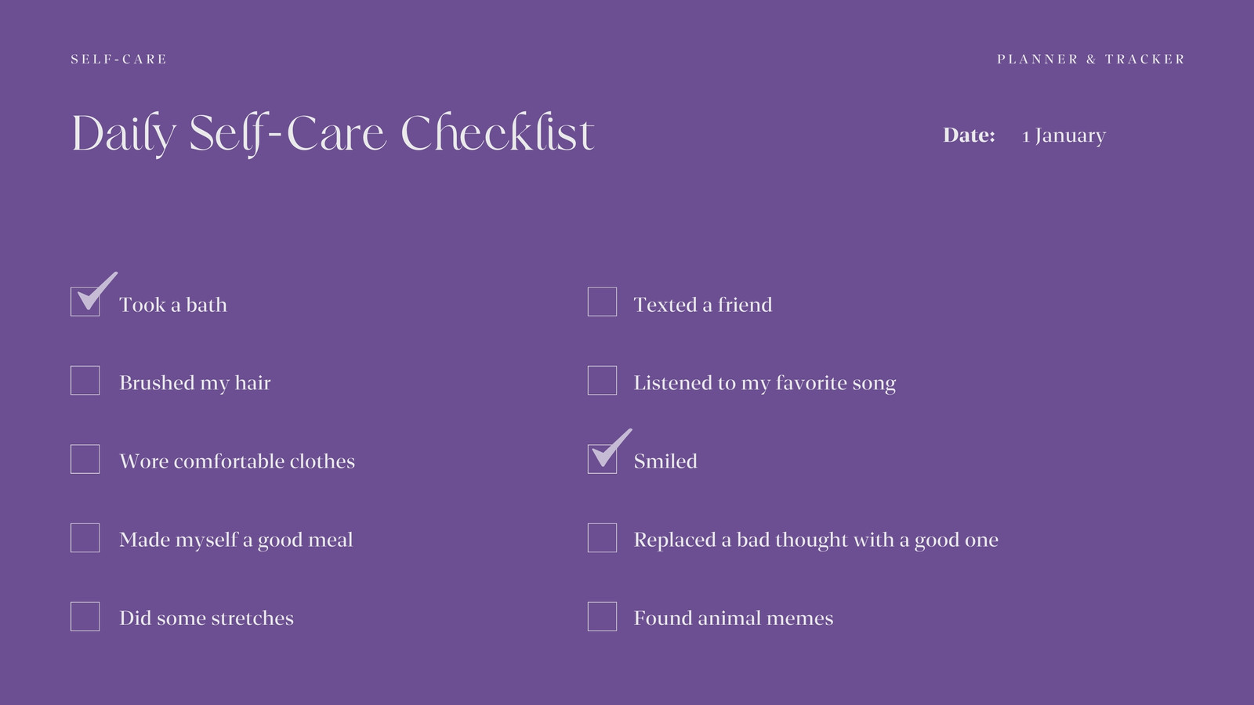Screen dimensions: 1254x705
Task: Click the SELF-CARE header label
Action: (118, 59)
